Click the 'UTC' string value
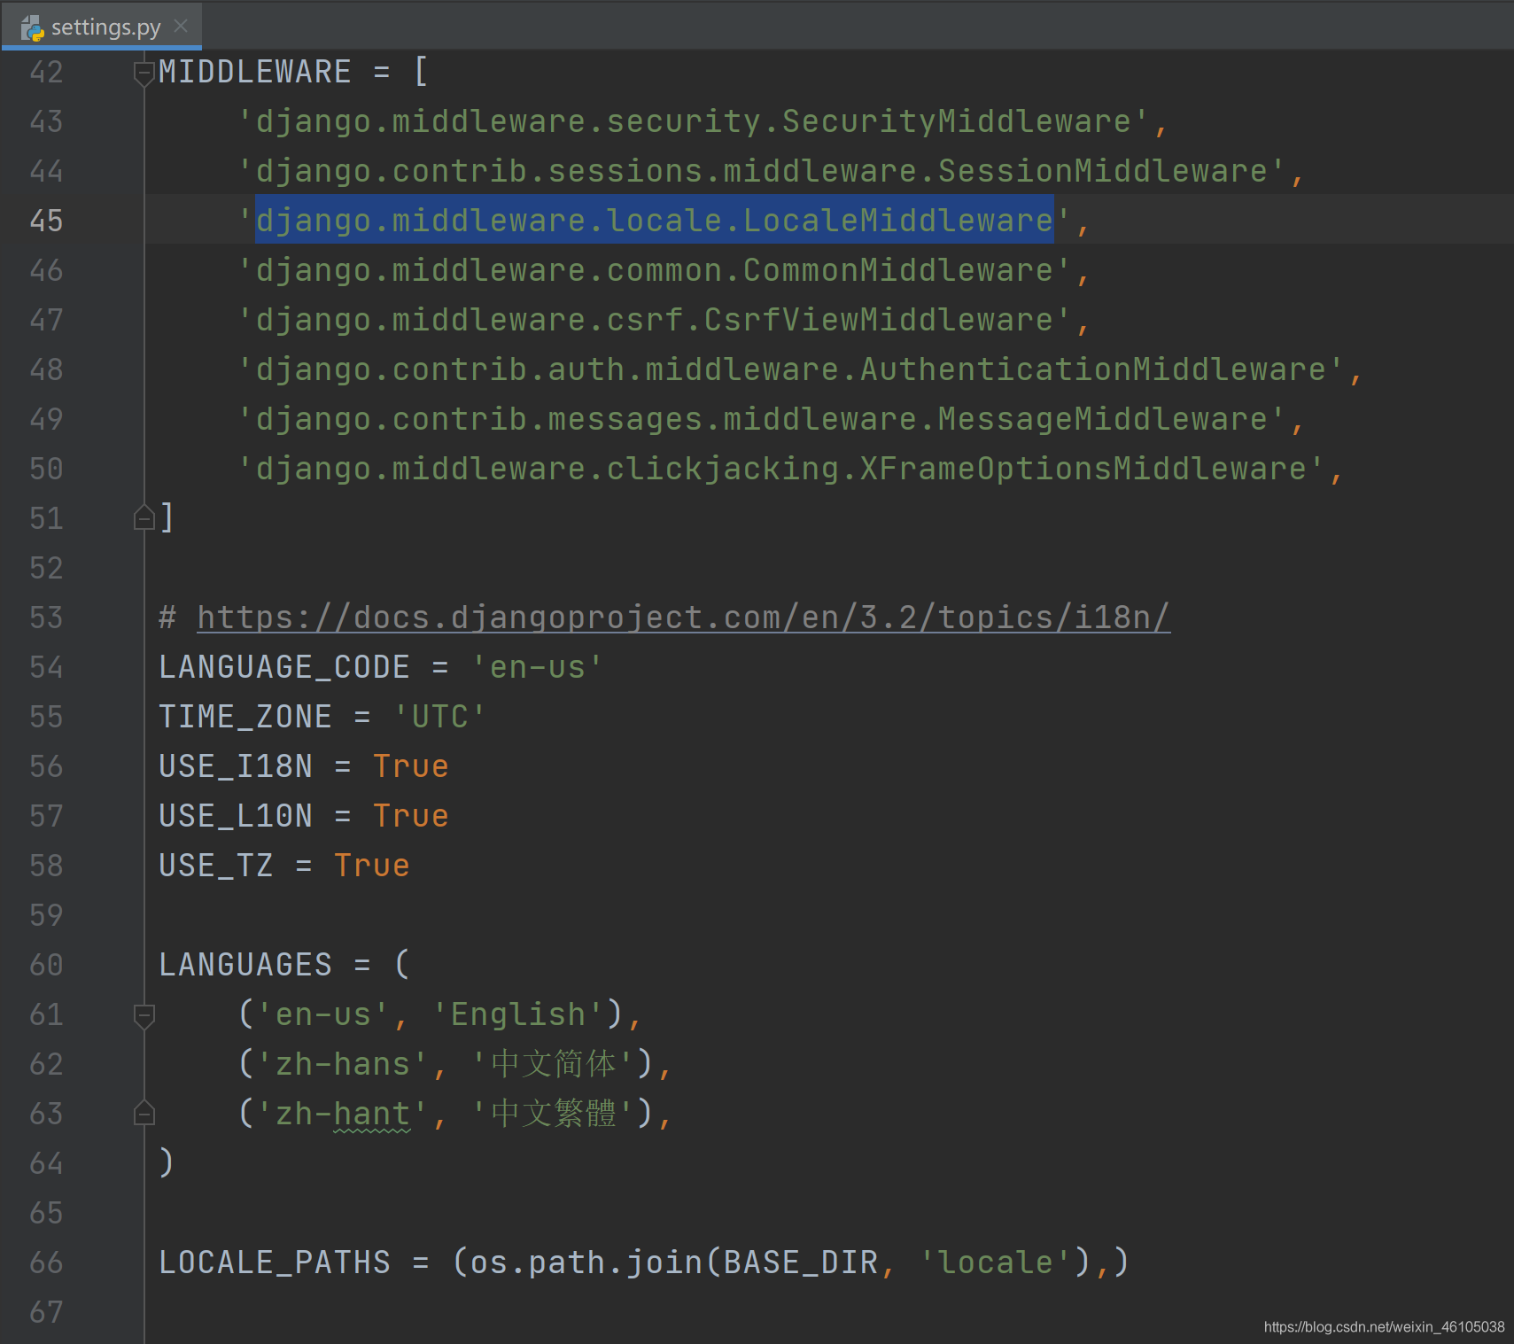1514x1344 pixels. pyautogui.click(x=440, y=716)
